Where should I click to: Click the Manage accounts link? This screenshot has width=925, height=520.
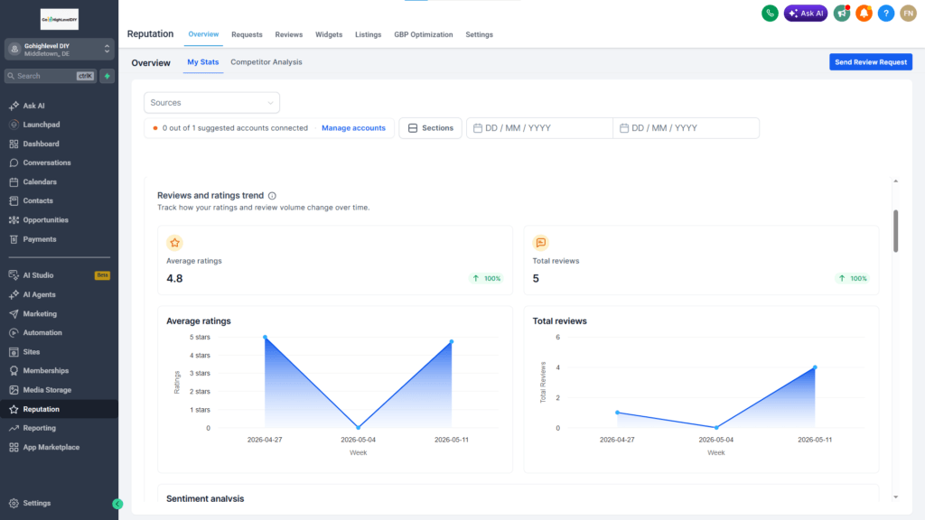coord(353,128)
